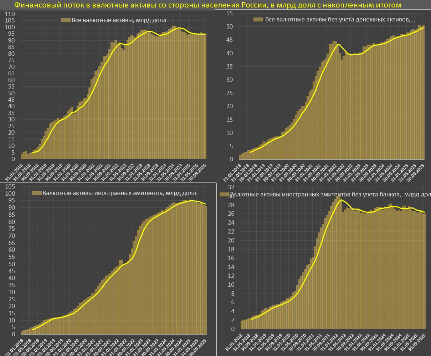Click the 55 label on top-right chart axis
Screen dimensions: 431x356
tap(230, 14)
